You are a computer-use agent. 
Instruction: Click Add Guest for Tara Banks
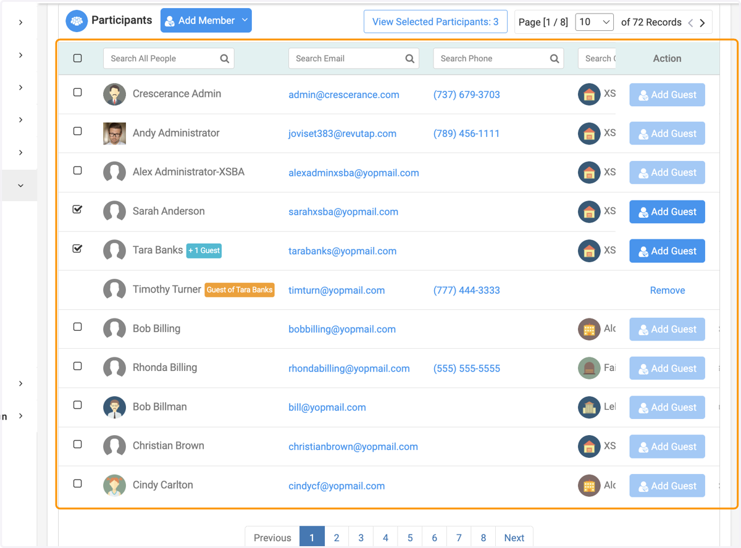(667, 251)
